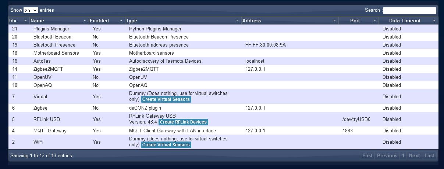444x169 pixels.
Task: Select the Plugins Manager row
Action: 51,29
